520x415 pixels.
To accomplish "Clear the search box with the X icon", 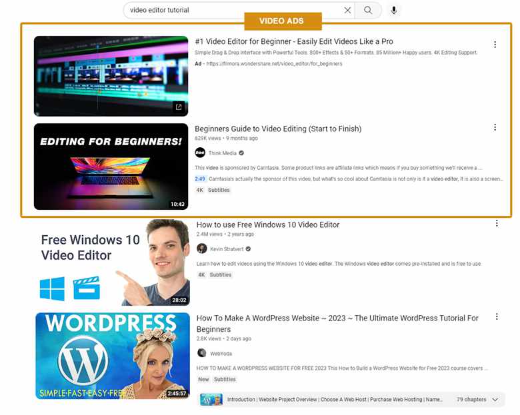I will click(x=347, y=10).
